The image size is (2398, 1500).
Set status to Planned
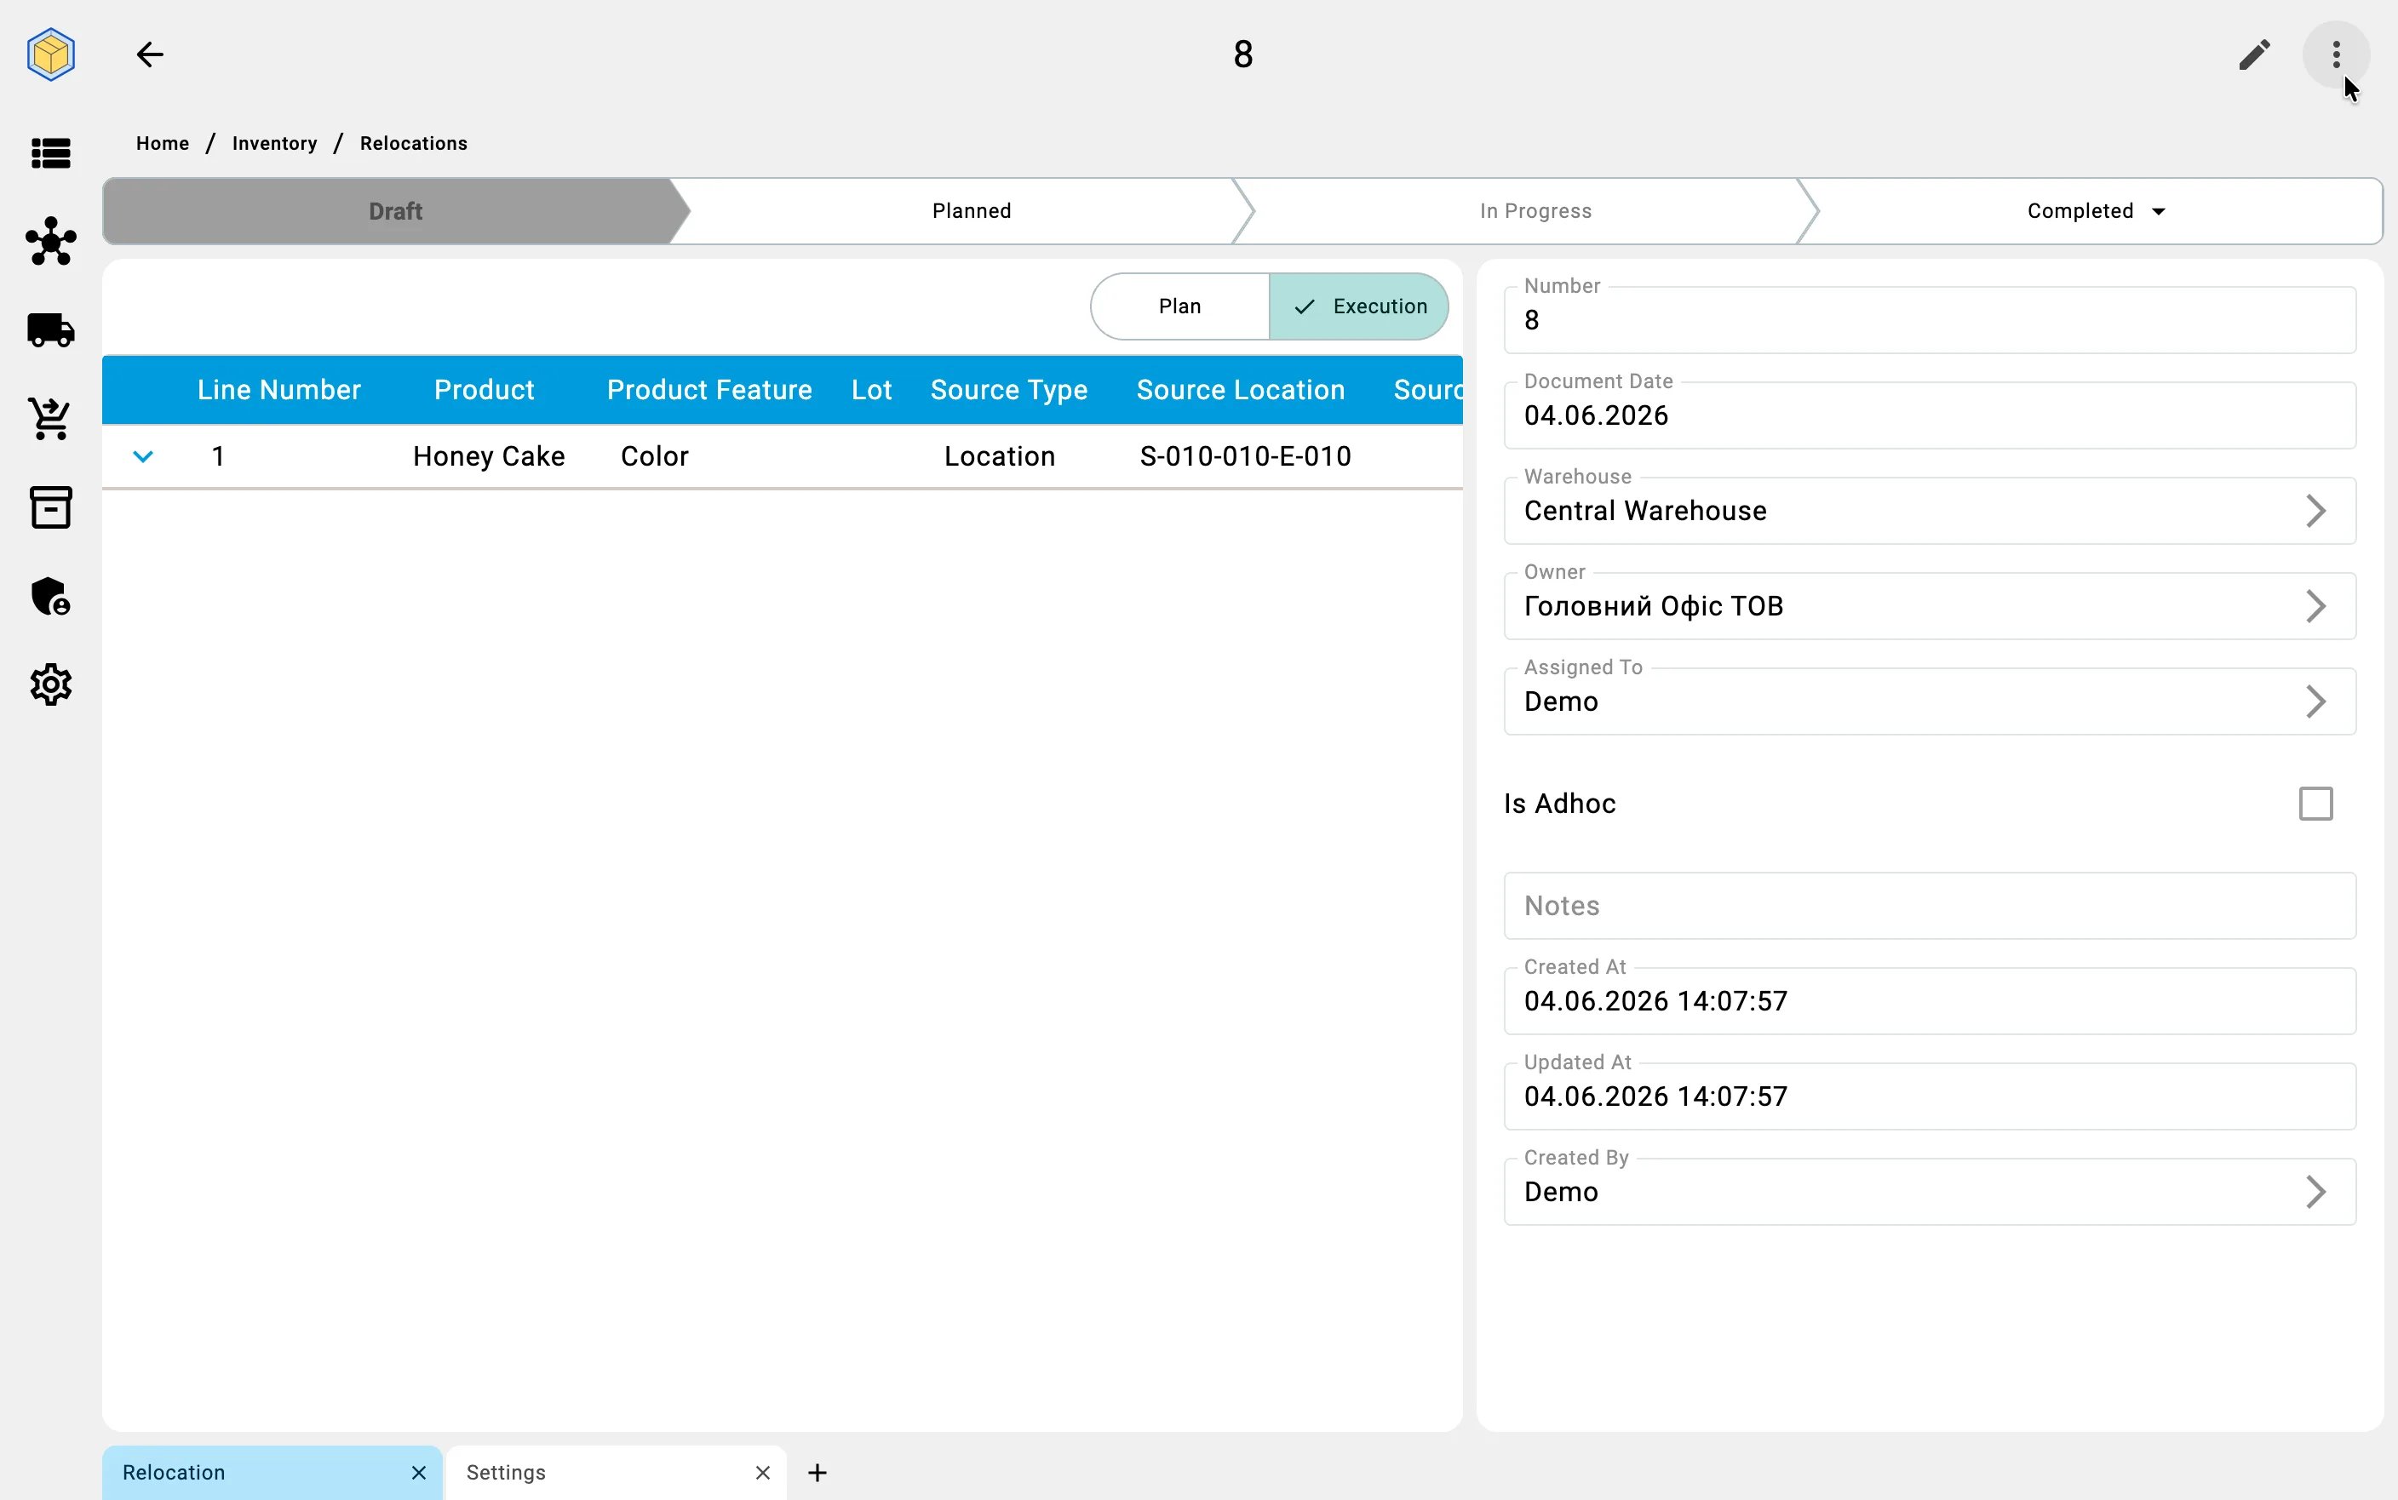[972, 211]
